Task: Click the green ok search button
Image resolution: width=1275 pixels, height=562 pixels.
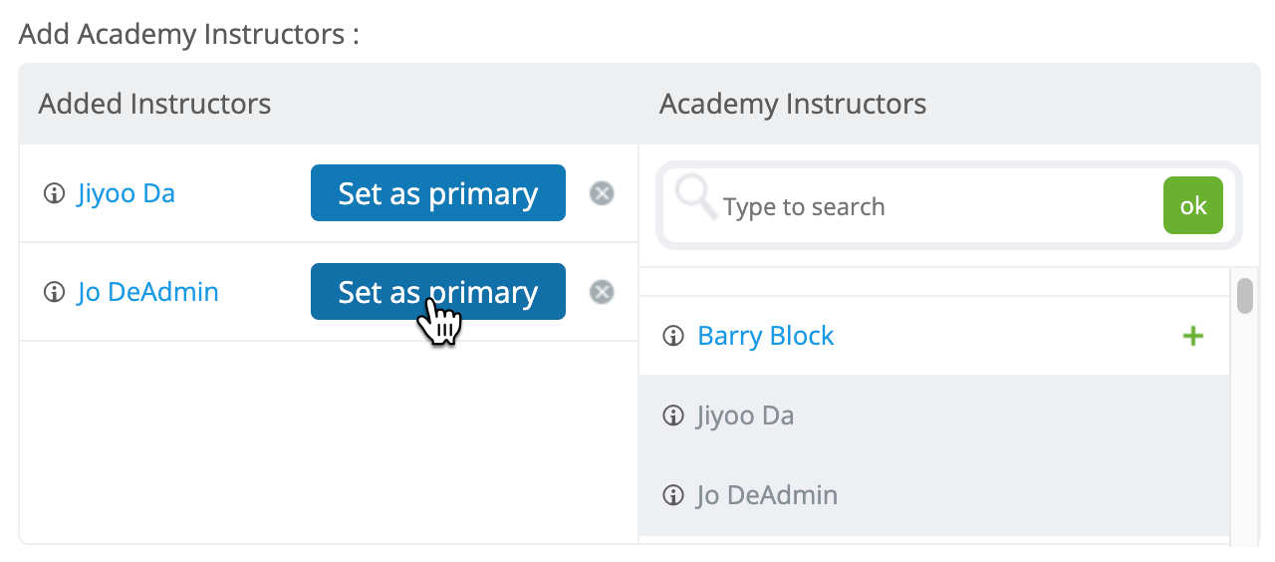Action: click(x=1193, y=206)
